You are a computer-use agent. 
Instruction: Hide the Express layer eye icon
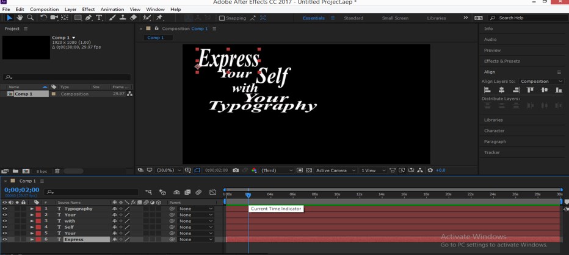[5, 239]
